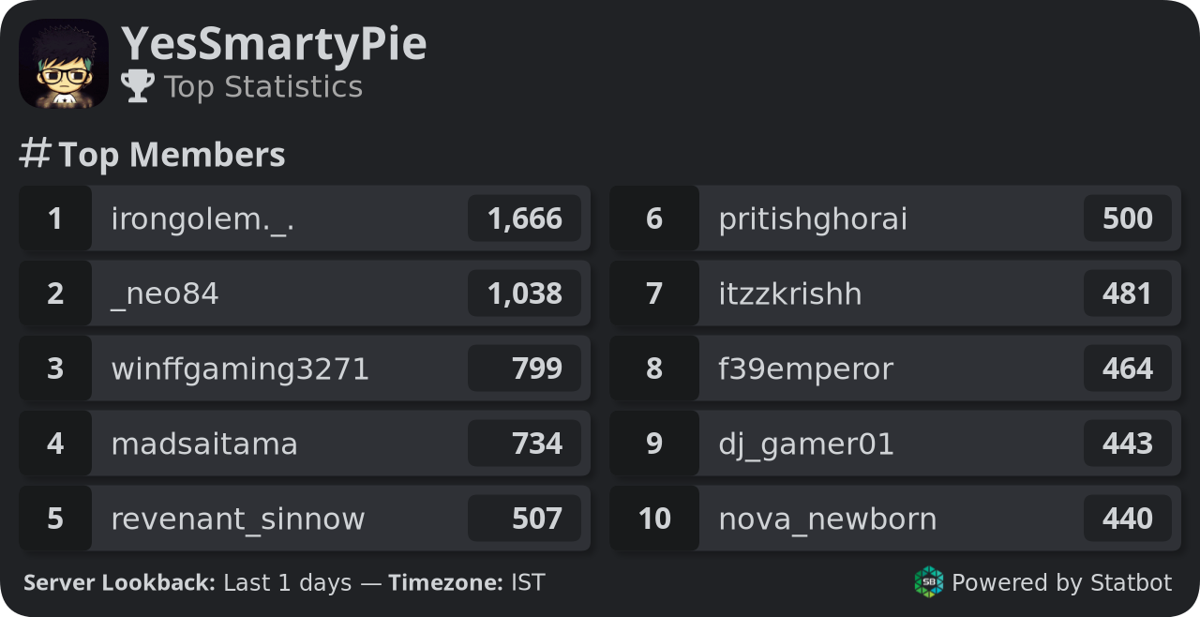
Task: Select the f39emperor member row
Action: pyautogui.click(x=895, y=369)
